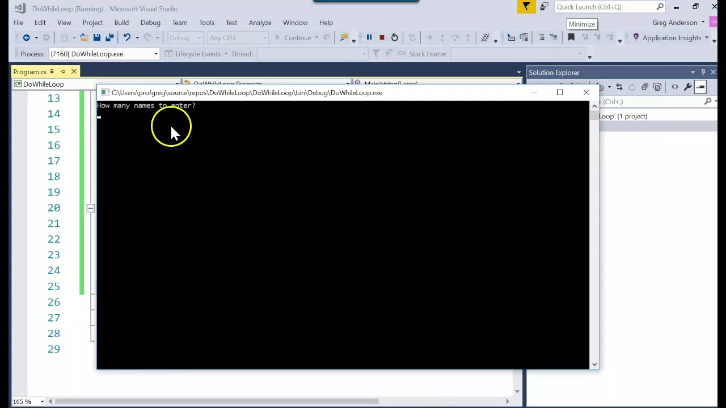726x408 pixels.
Task: Click the Undo arrow icon
Action: (x=127, y=38)
